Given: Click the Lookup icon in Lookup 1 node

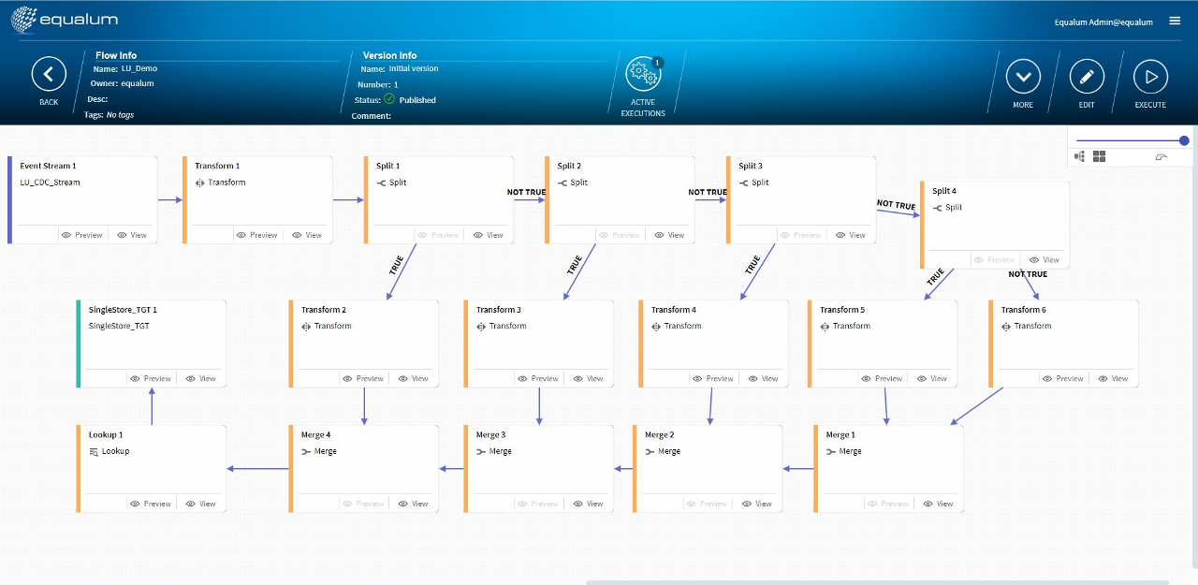Looking at the screenshot, I should (x=94, y=451).
